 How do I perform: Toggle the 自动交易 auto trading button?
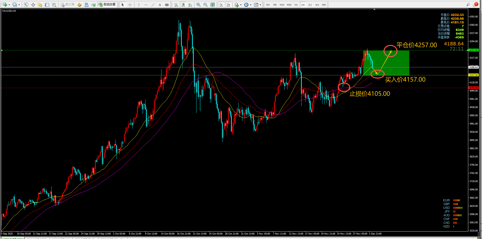[x=107, y=5]
